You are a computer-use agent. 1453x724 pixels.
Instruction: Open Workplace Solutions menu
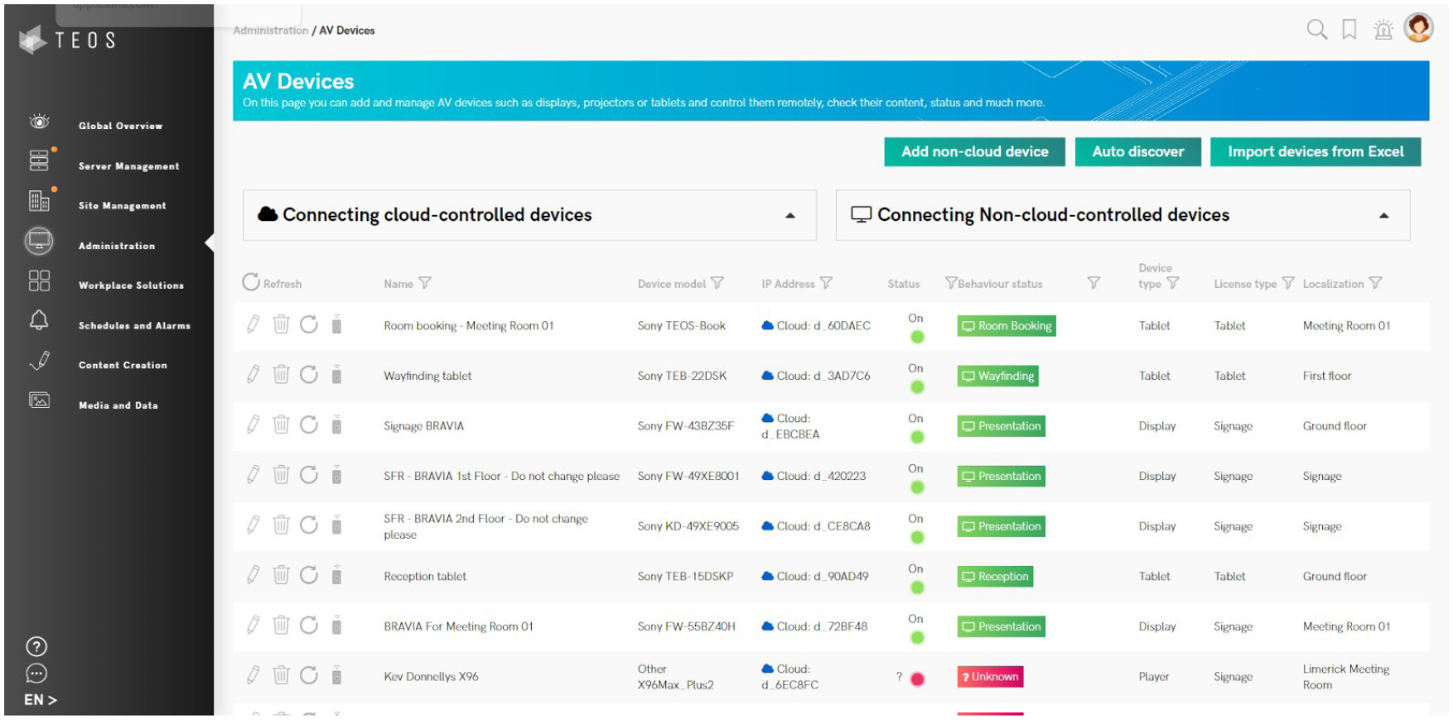click(x=131, y=286)
